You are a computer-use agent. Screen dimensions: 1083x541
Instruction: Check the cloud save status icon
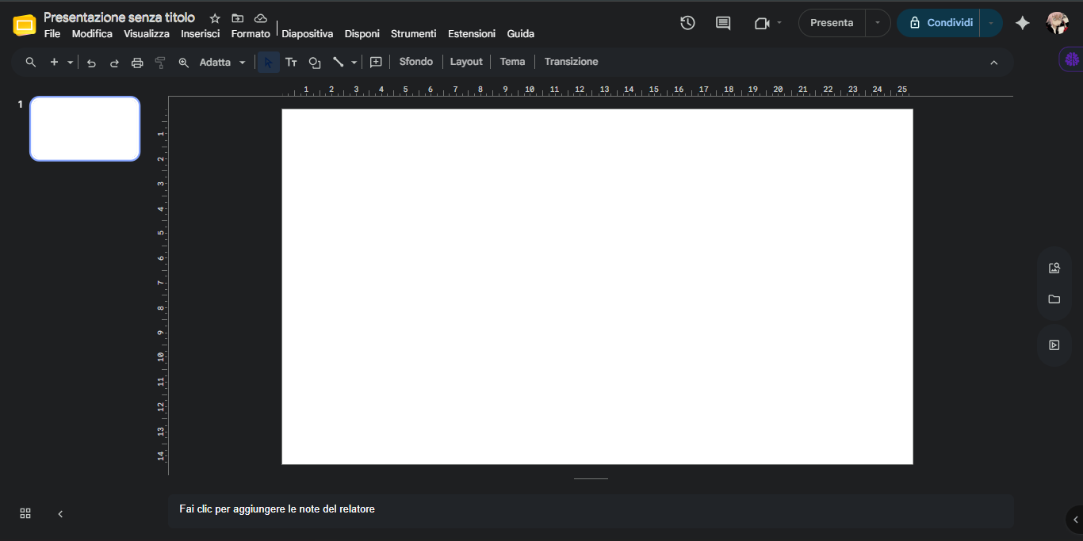[x=260, y=18]
